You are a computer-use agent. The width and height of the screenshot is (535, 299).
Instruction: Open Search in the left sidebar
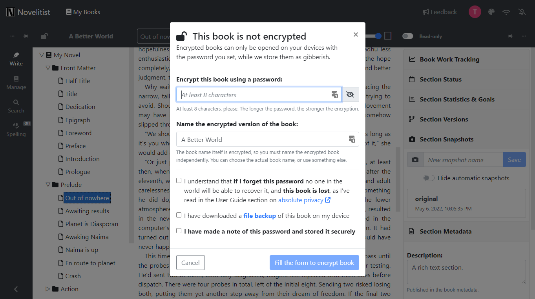click(x=16, y=106)
